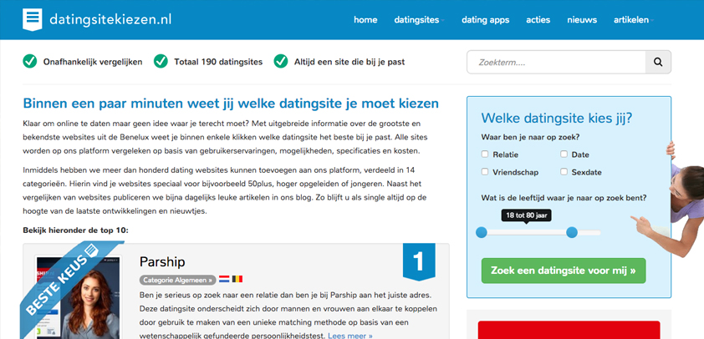Click the Parship profile thumbnail image
This screenshot has width=704, height=339.
pyautogui.click(x=79, y=297)
